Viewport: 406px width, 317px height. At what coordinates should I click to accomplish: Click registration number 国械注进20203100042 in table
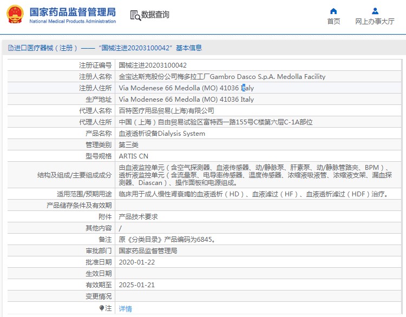click(x=153, y=65)
